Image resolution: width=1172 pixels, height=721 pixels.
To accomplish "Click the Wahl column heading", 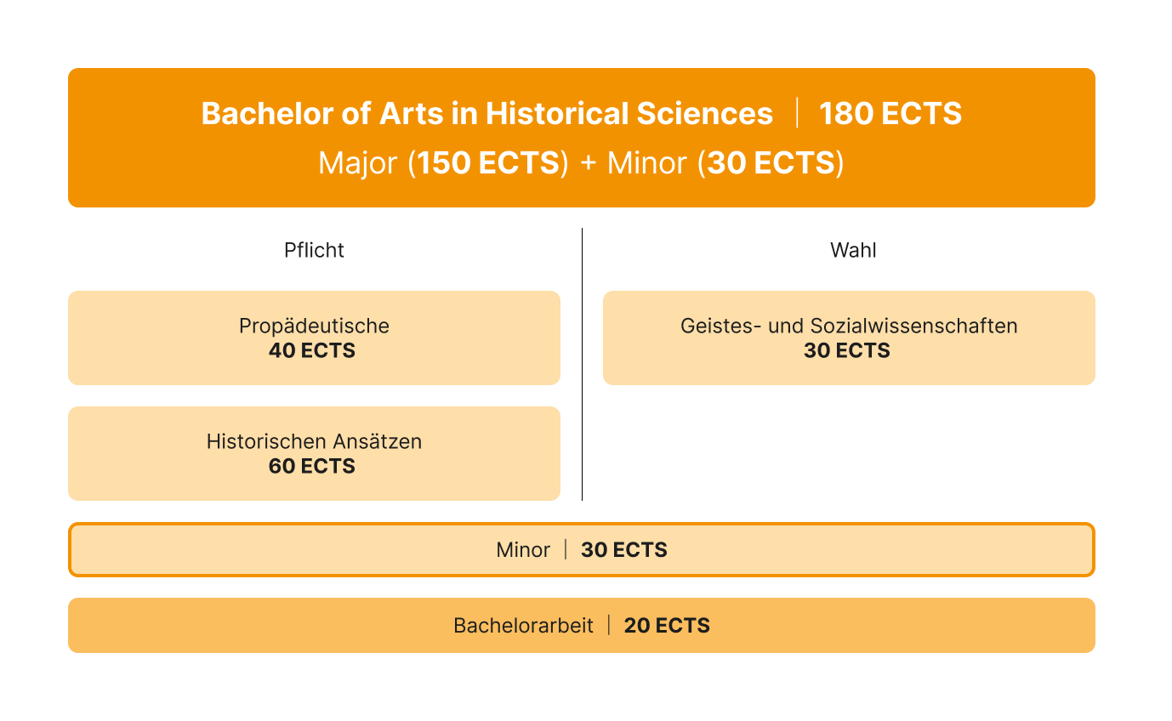I will coord(853,250).
